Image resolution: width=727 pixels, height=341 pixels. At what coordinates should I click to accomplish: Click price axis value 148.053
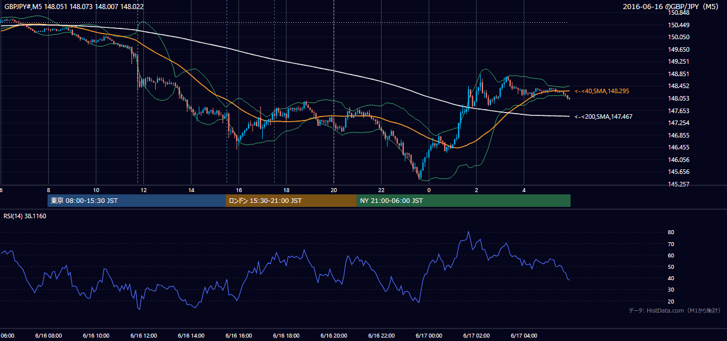click(x=678, y=98)
